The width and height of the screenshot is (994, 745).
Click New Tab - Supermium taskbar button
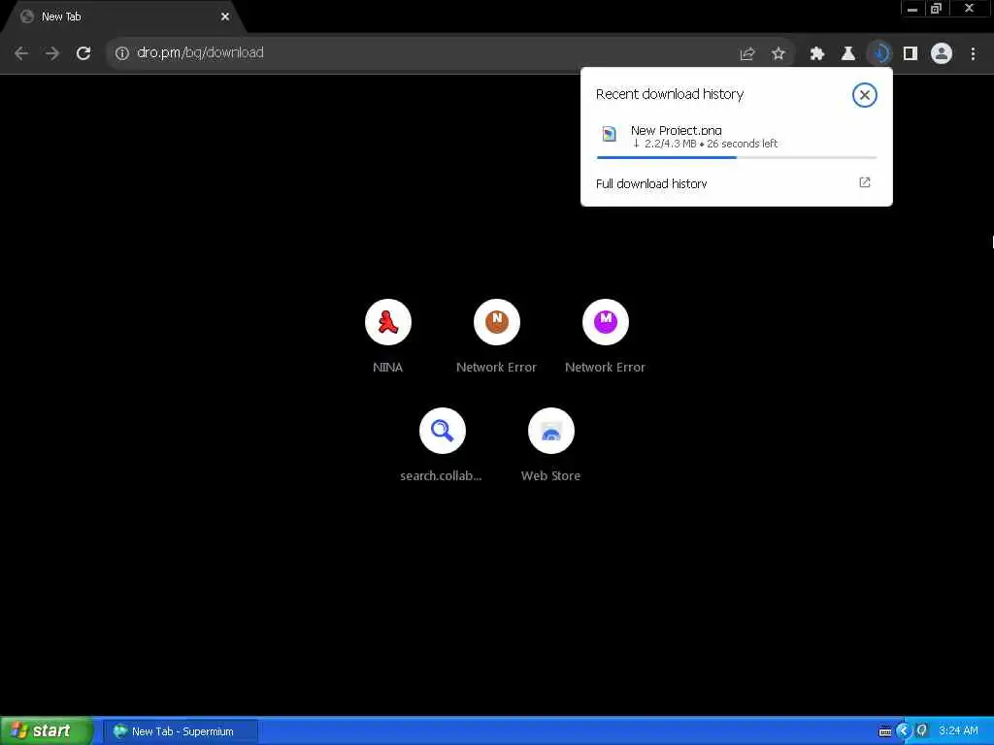[x=181, y=731]
